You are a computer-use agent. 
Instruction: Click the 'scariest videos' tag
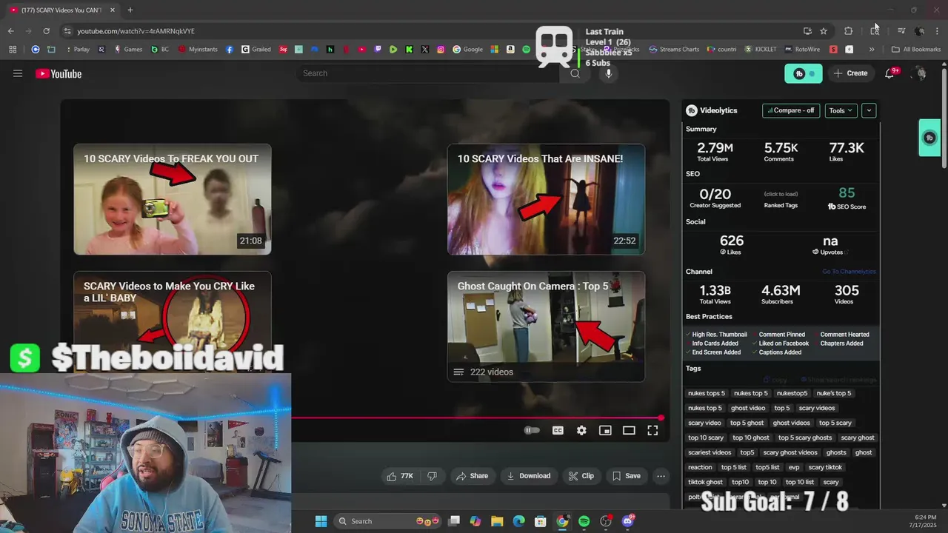tap(710, 452)
